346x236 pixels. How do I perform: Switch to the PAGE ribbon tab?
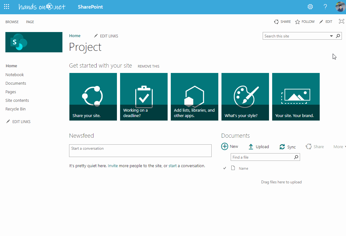pyautogui.click(x=30, y=22)
